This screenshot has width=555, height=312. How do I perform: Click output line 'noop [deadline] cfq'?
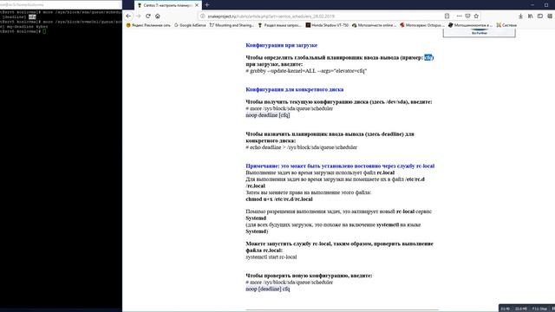coord(268,289)
